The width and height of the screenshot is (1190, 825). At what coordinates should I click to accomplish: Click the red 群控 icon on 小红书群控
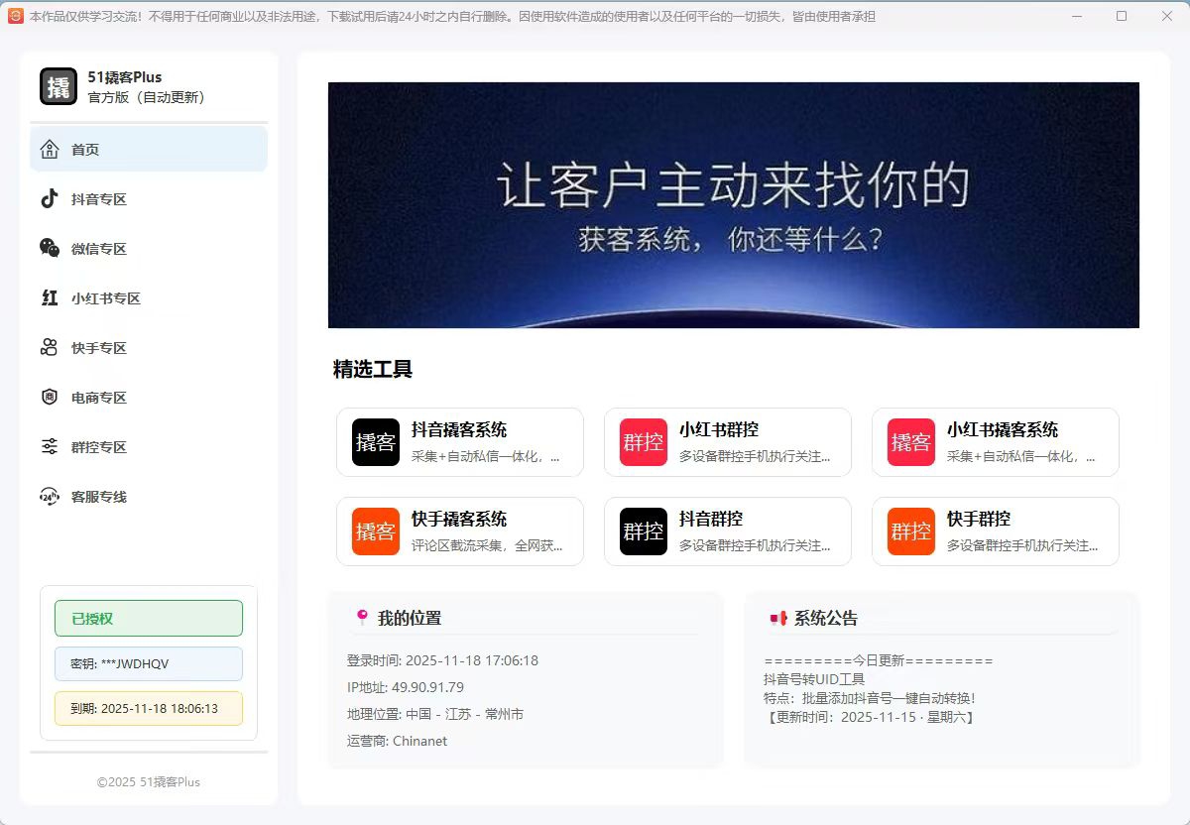click(x=642, y=442)
